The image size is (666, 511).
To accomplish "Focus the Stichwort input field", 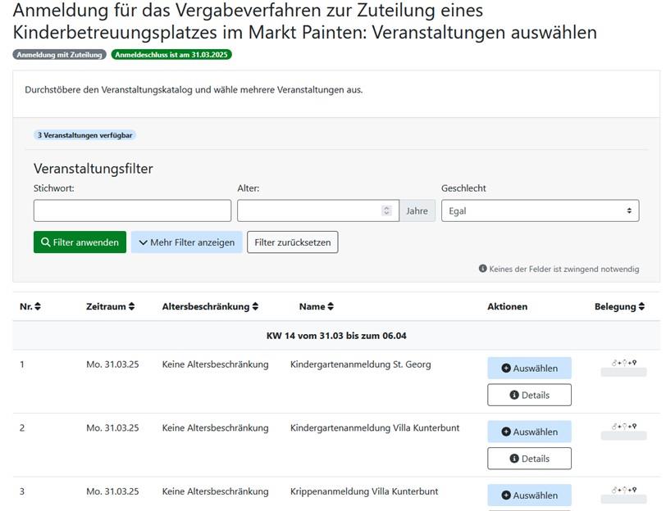I will coord(133,210).
